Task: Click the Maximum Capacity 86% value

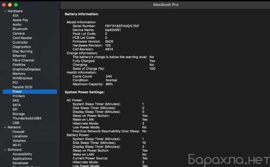Action: point(109,84)
